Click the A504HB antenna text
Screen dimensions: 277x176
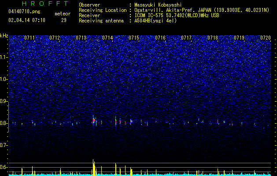pyautogui.click(x=155, y=21)
